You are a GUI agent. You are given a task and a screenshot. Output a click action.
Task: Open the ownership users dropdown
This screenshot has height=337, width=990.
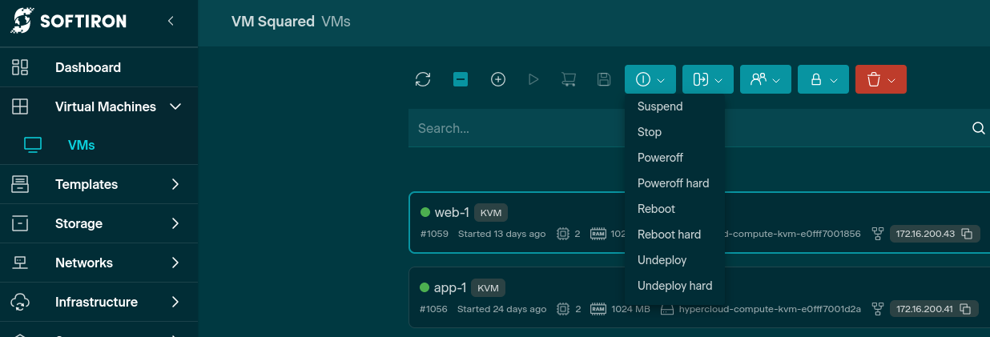tap(765, 79)
